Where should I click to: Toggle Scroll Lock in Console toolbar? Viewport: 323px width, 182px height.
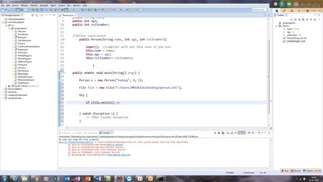(x=232, y=133)
